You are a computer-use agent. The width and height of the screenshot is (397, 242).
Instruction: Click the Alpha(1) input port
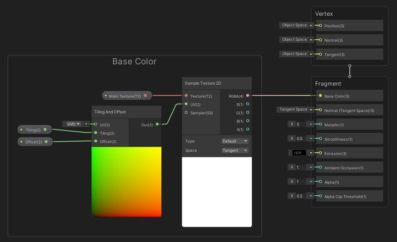tap(320, 182)
